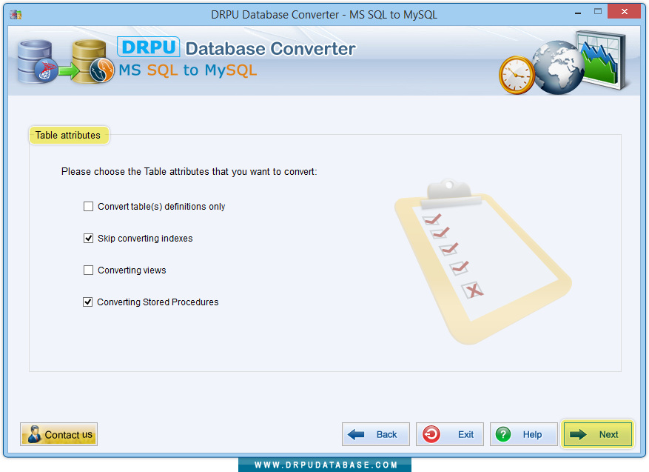Screen dimensions: 649x472
Task: Maximize the Database Converter window
Action: point(598,12)
